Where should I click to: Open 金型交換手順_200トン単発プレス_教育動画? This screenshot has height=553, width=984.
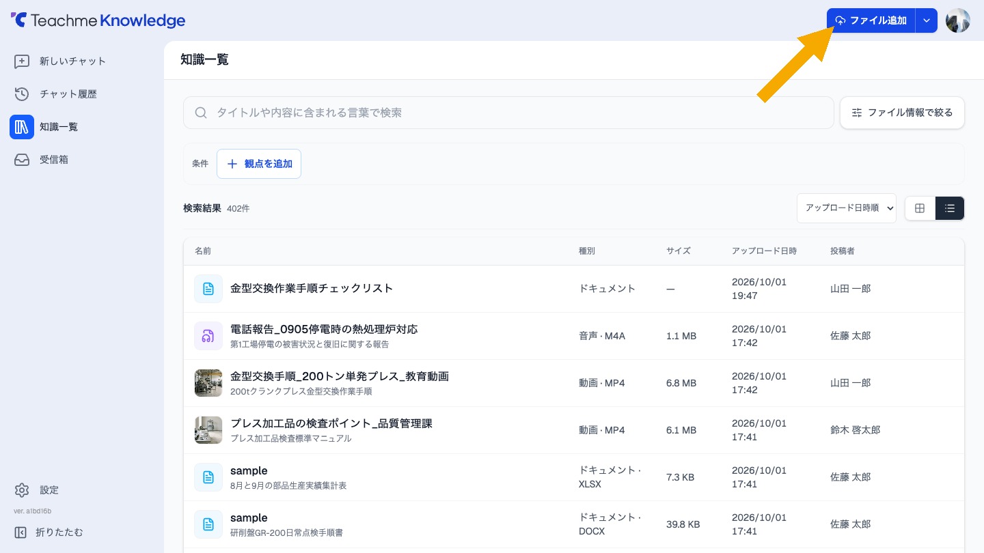(340, 376)
